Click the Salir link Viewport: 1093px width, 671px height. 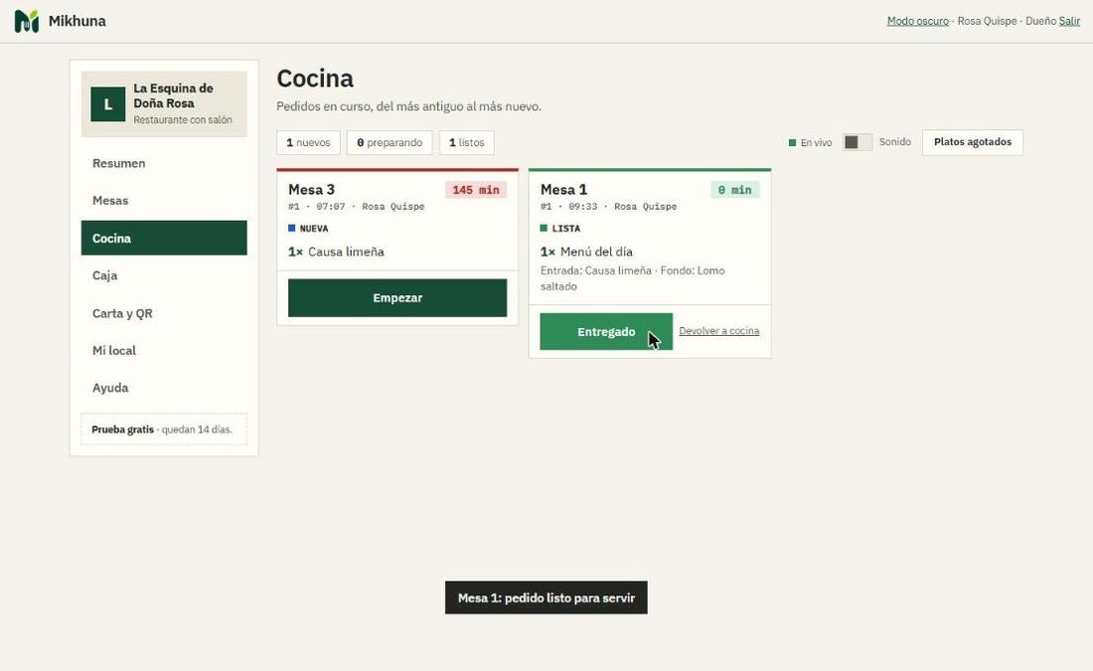click(1069, 21)
